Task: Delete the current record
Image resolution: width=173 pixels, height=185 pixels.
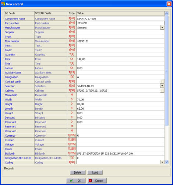Action: pyautogui.click(x=78, y=172)
